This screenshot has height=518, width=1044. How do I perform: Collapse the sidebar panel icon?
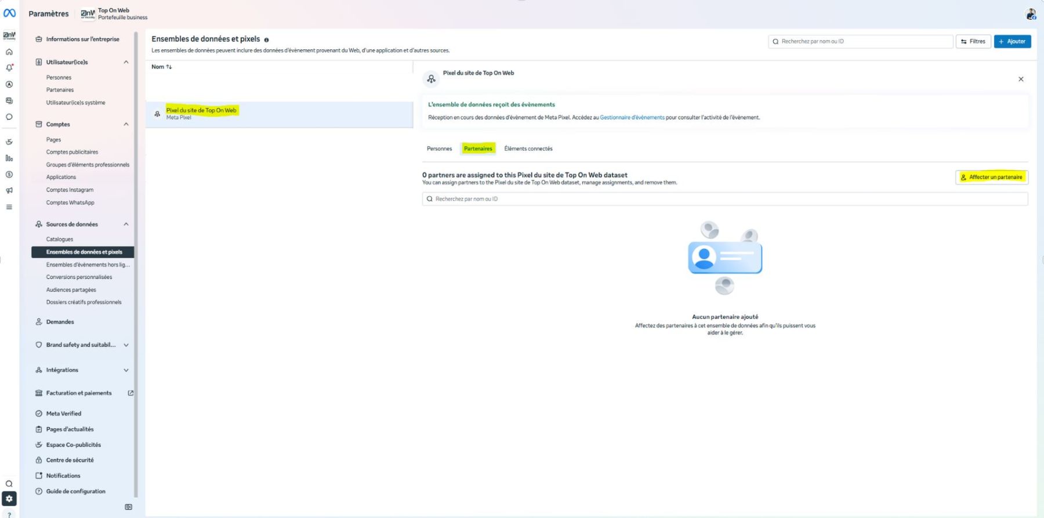[x=128, y=507]
